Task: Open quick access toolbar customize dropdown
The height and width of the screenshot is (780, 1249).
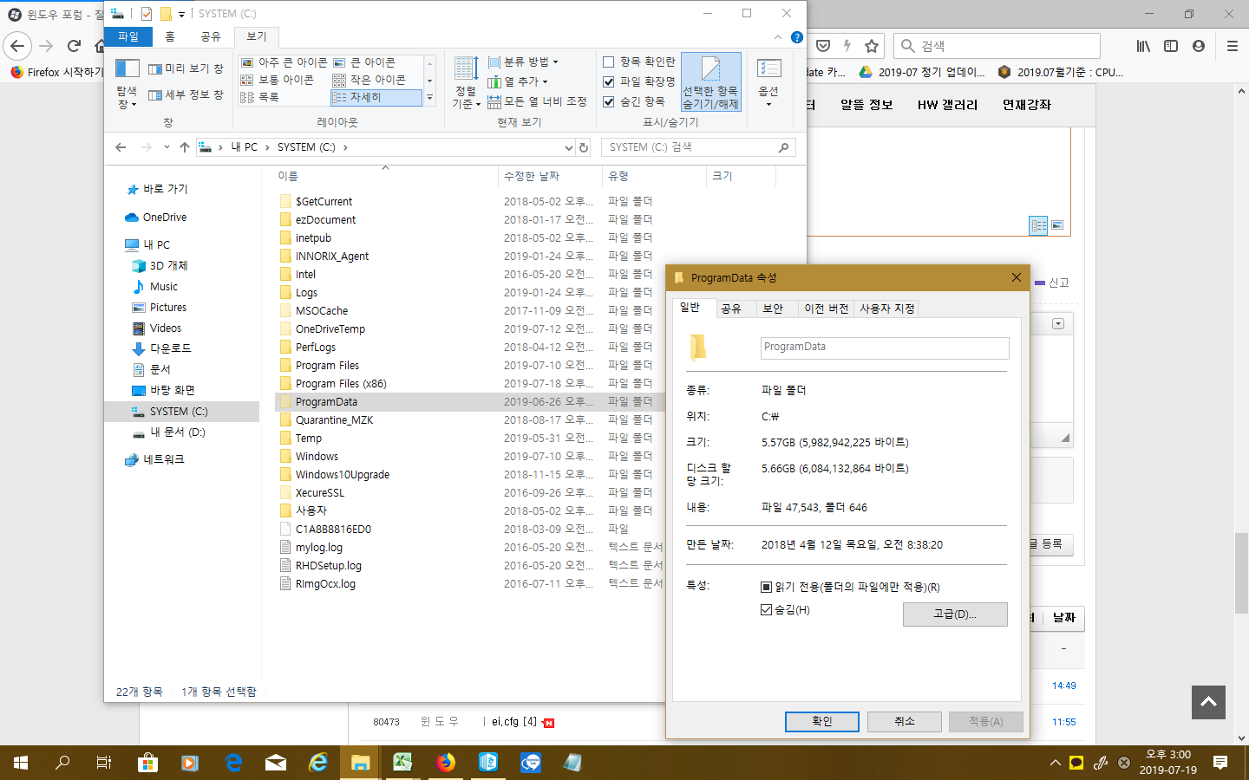Action: [x=181, y=14]
